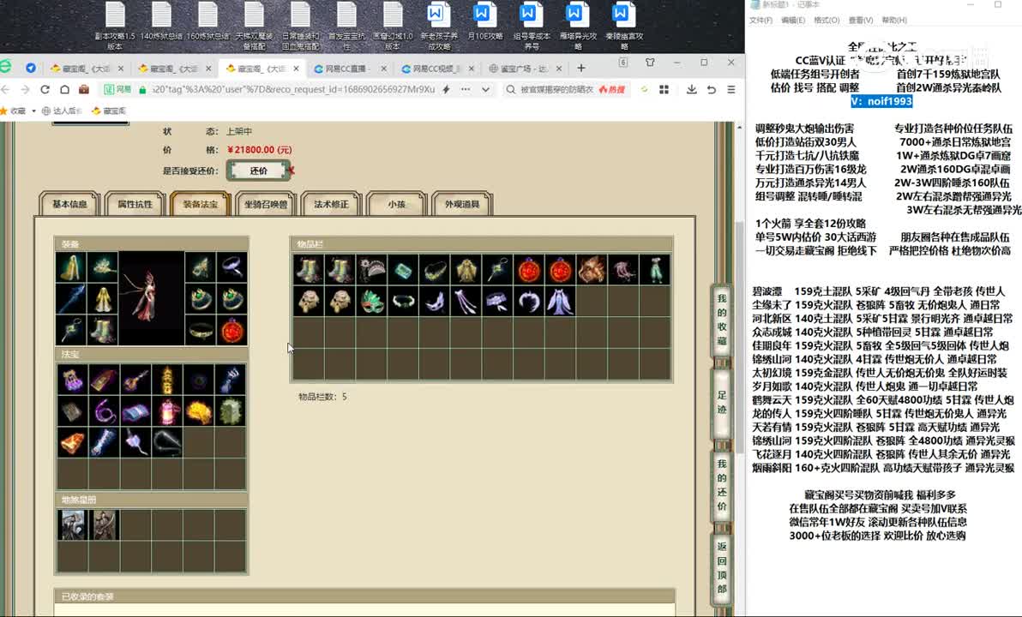Open the apps grid icon in the toolbar
The image size is (1022, 617).
[664, 89]
